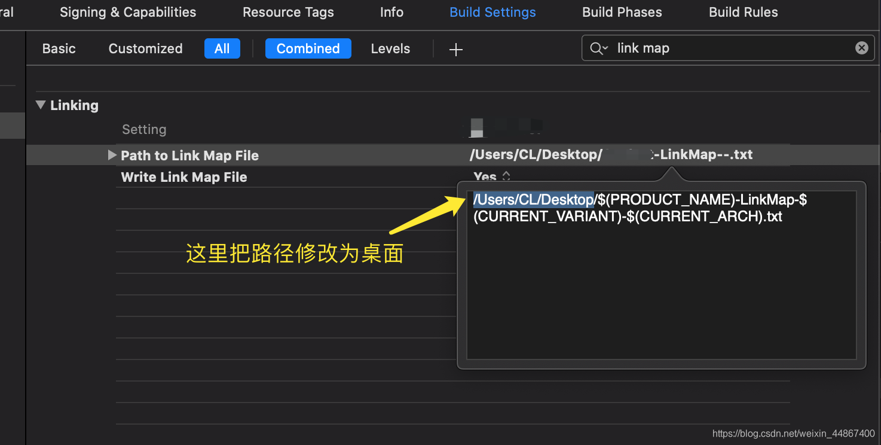Open the Build Rules tab
The height and width of the screenshot is (445, 881).
[744, 12]
